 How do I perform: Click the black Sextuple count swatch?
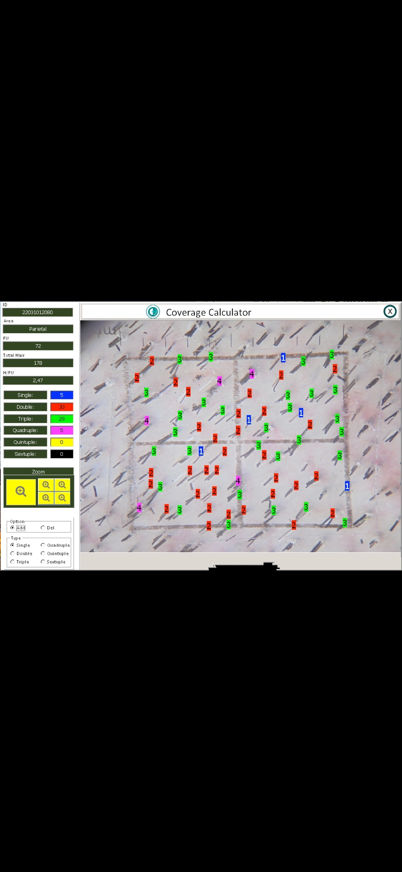point(62,454)
